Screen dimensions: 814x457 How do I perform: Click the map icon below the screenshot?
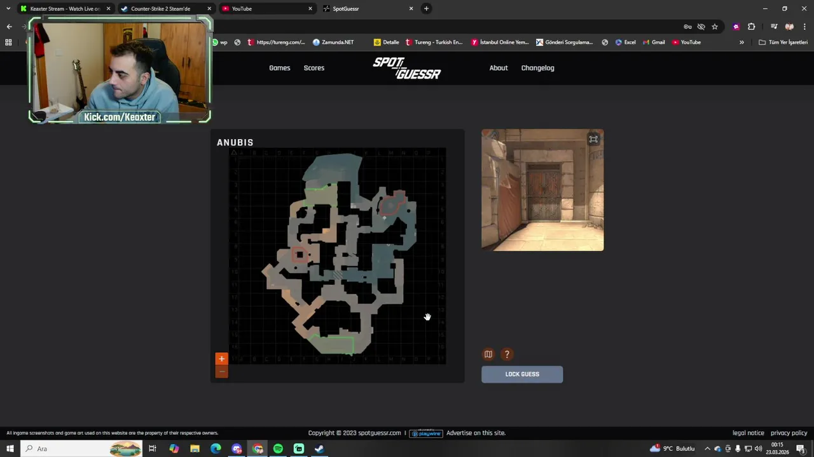[488, 354]
